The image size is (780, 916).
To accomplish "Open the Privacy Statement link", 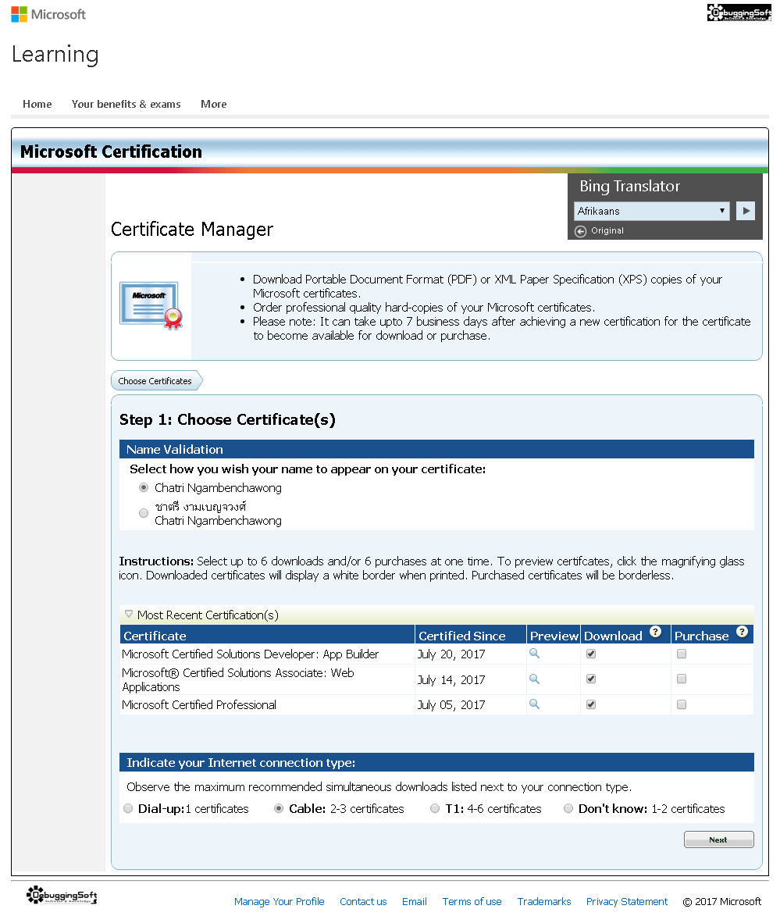I will pyautogui.click(x=627, y=901).
